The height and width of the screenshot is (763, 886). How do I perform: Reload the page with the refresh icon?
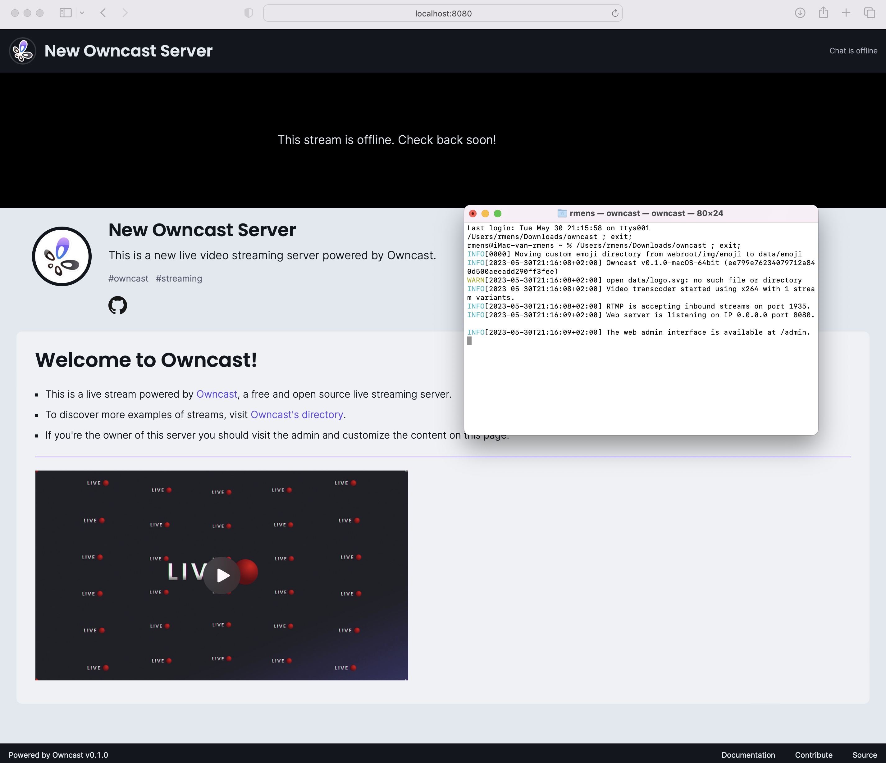click(614, 13)
